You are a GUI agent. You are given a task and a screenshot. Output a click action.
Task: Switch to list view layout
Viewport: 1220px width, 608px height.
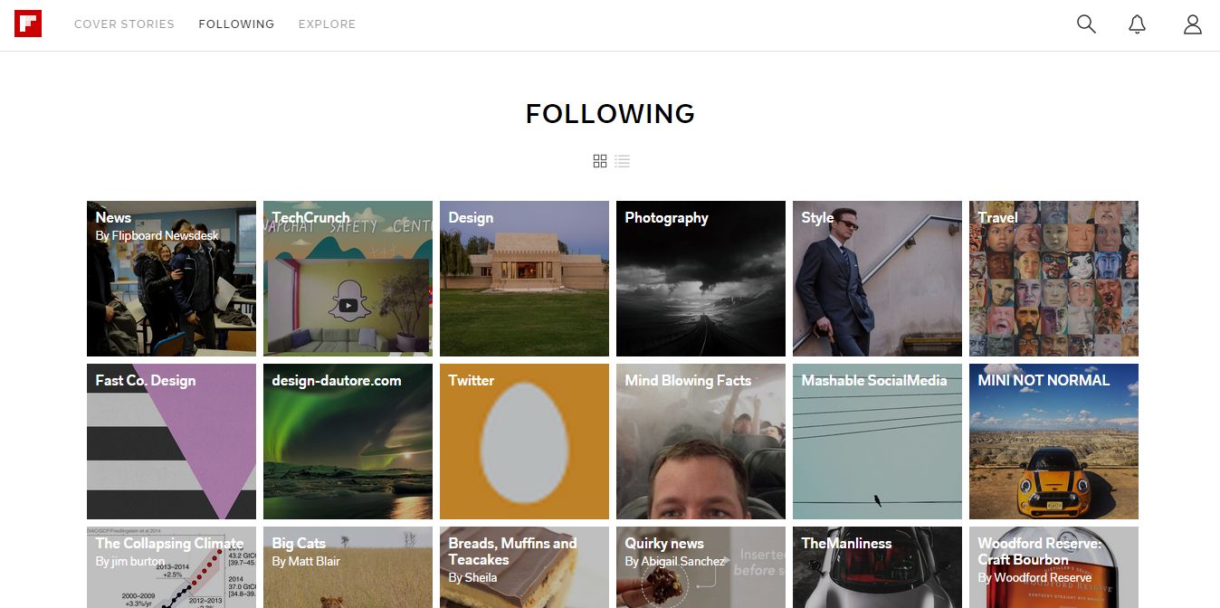pos(622,161)
